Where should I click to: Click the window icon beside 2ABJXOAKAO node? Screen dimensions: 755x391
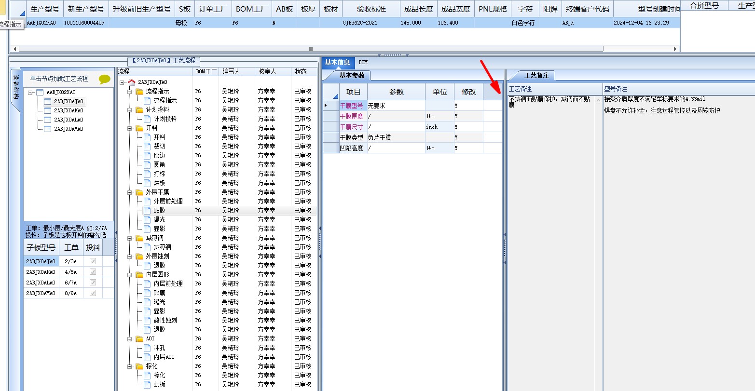tap(47, 111)
